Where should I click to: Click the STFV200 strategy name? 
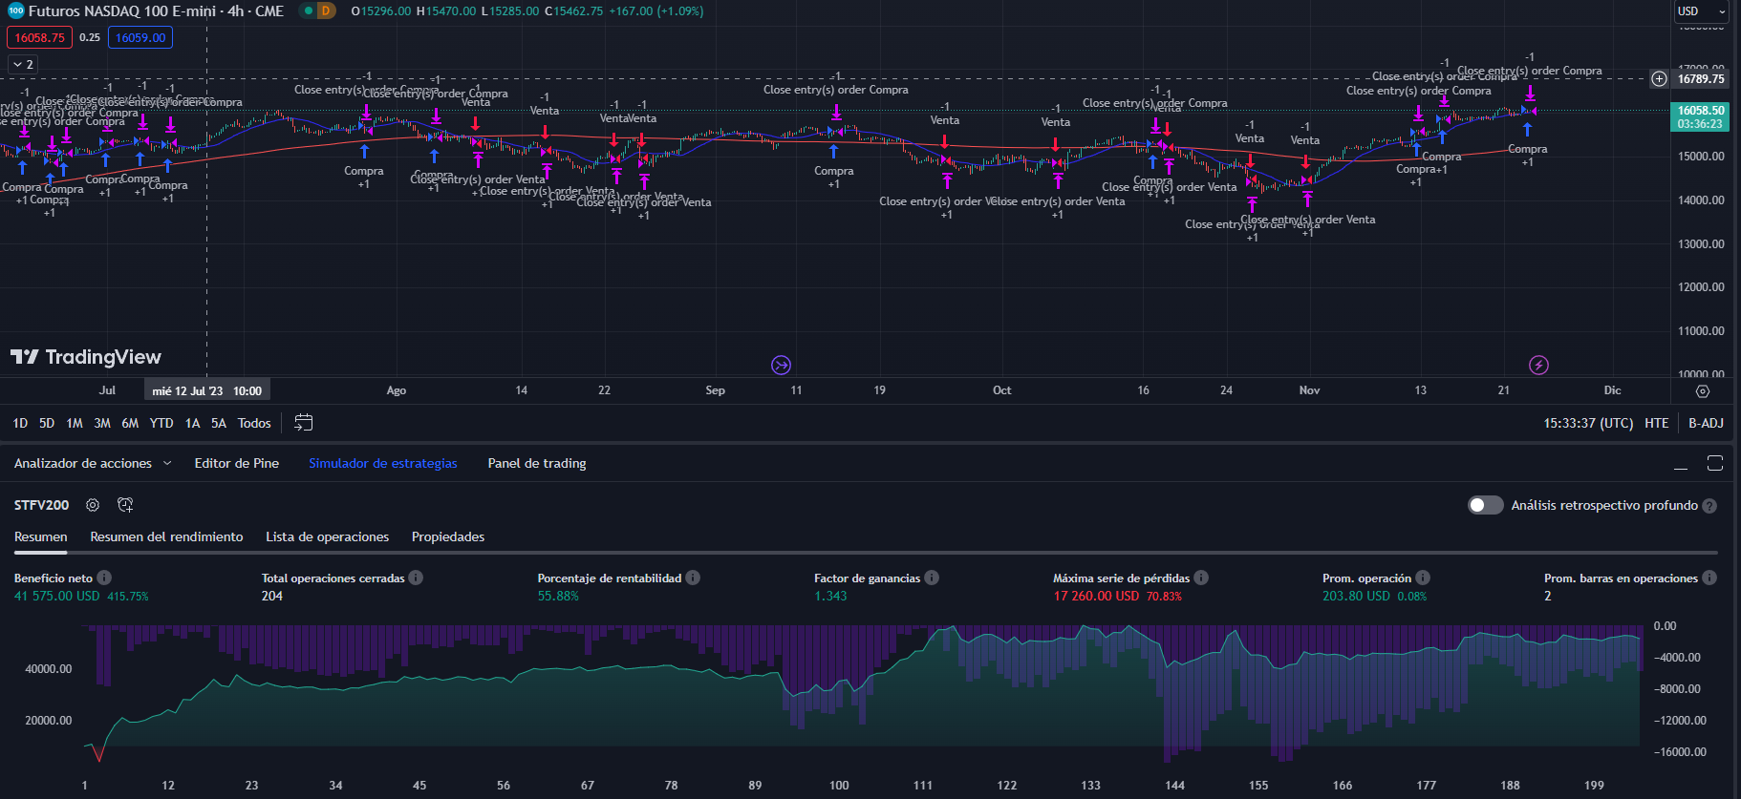point(41,505)
